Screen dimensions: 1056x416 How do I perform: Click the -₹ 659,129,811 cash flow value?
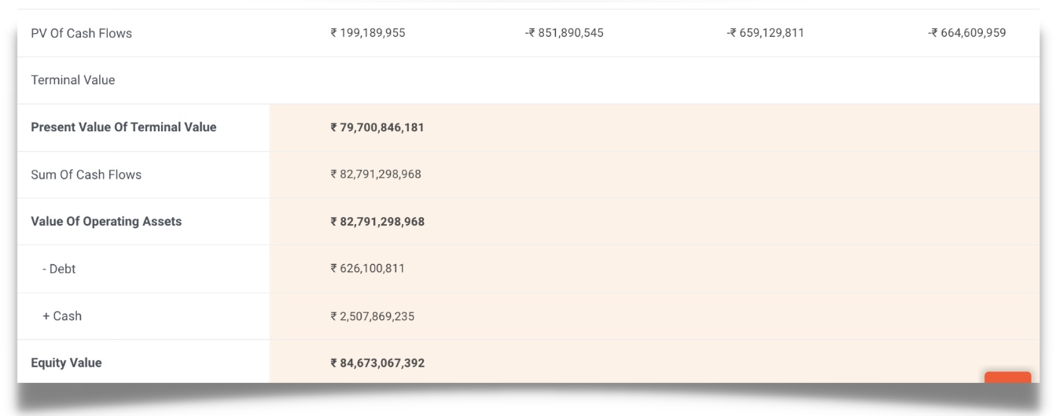[765, 33]
